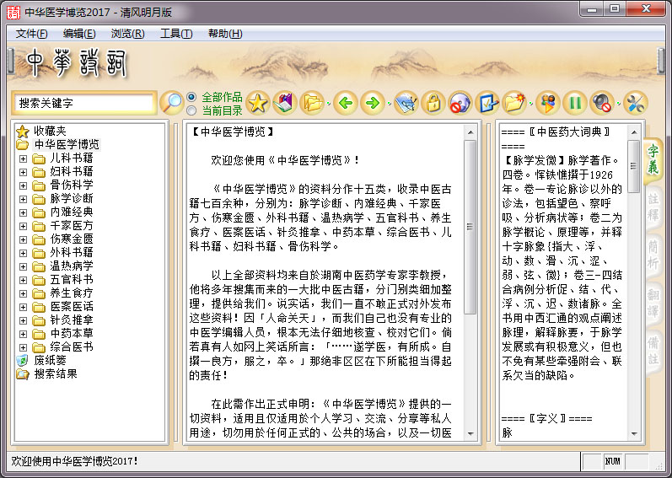Click the 废纸篓 recycle bin icon
This screenshot has height=478, width=672.
22,360
